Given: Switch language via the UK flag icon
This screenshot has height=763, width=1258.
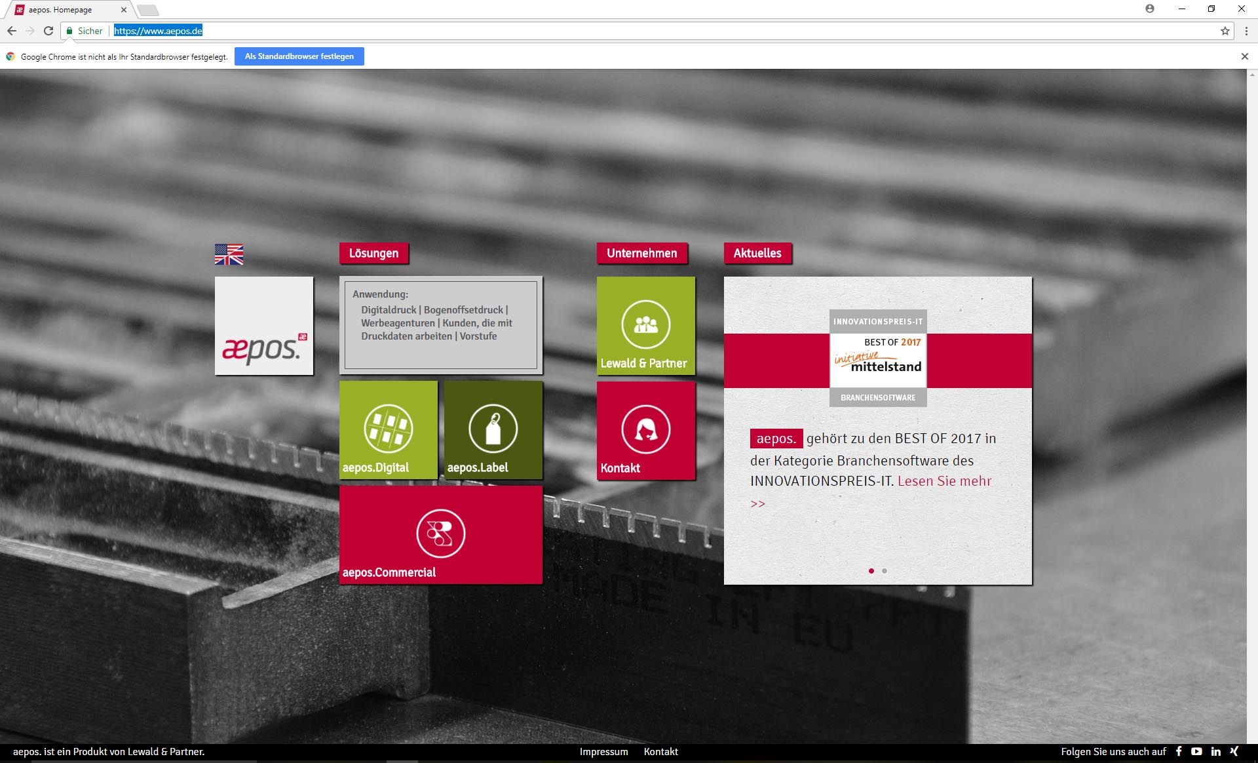Looking at the screenshot, I should (x=229, y=254).
